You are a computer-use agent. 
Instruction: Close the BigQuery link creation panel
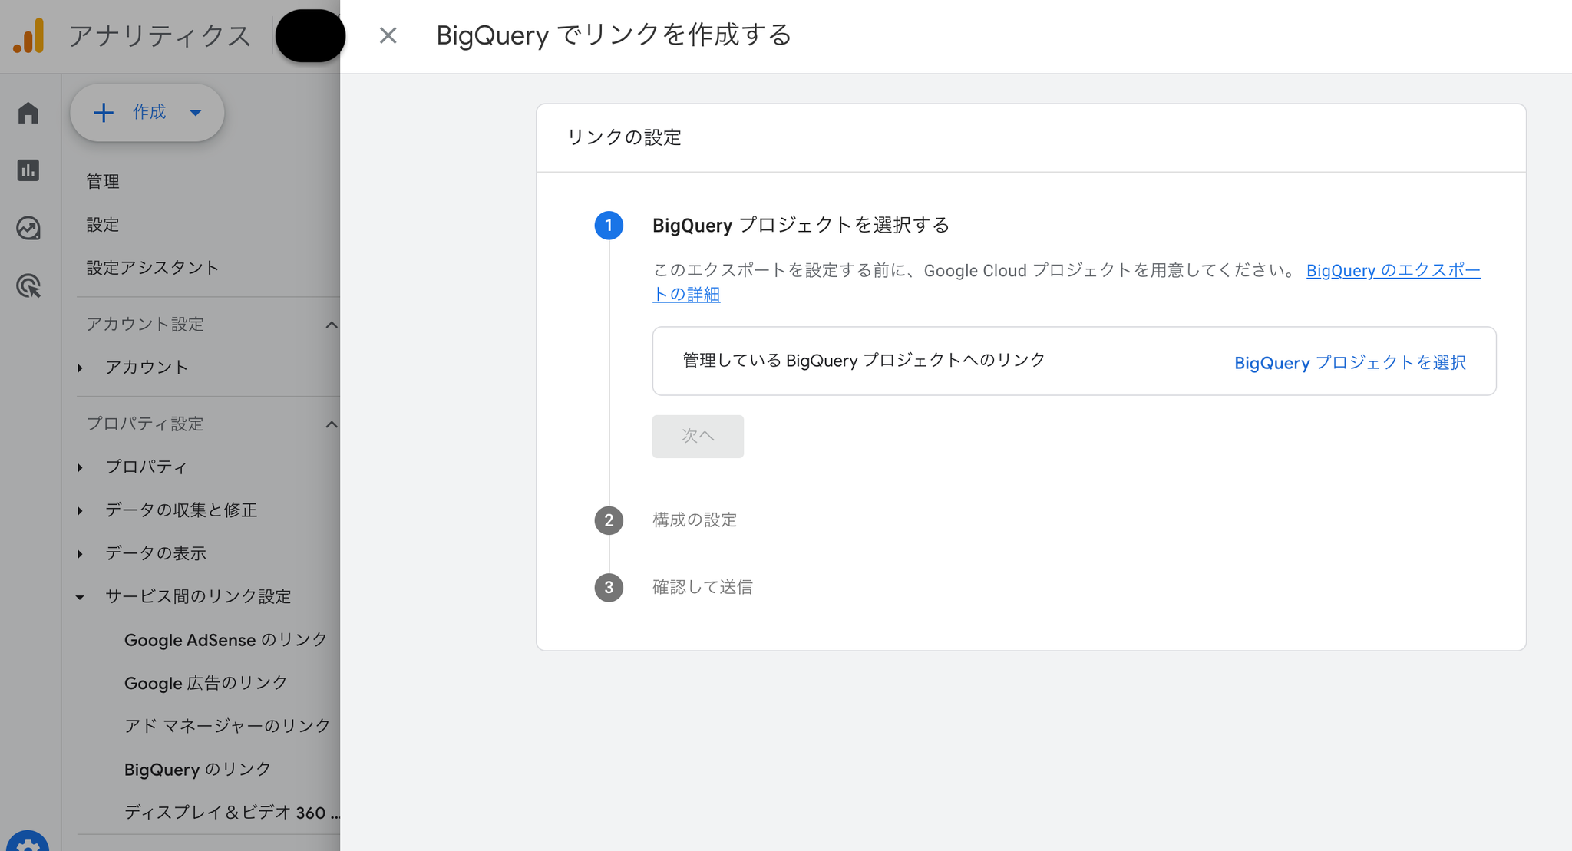click(x=388, y=35)
